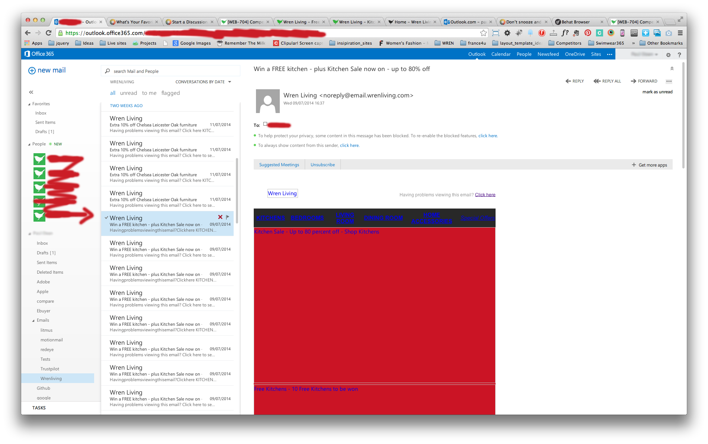This screenshot has width=708, height=444.
Task: Open the Github folder
Action: (44, 388)
